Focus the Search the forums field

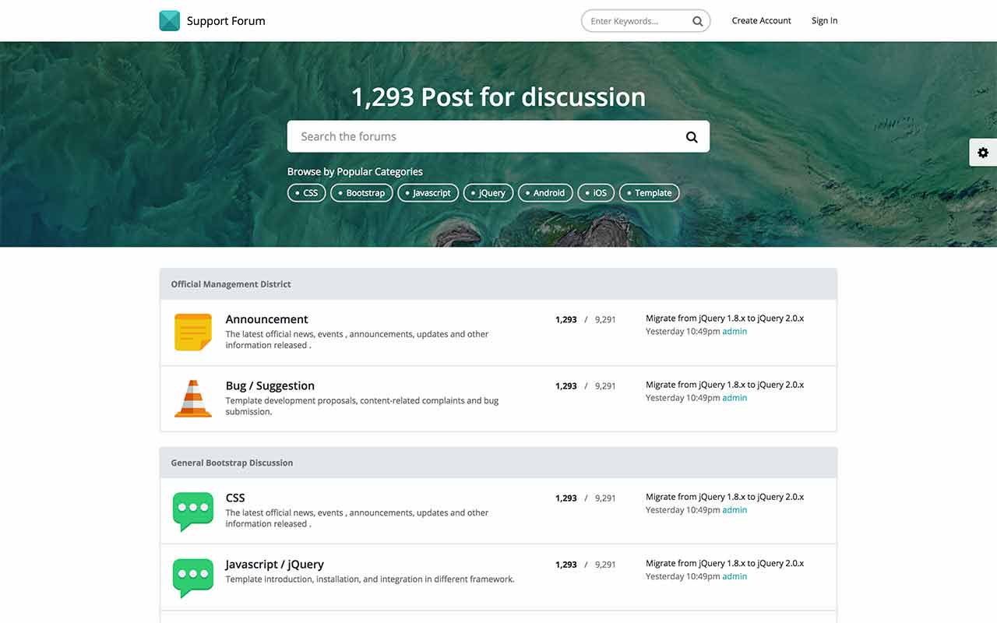click(483, 137)
